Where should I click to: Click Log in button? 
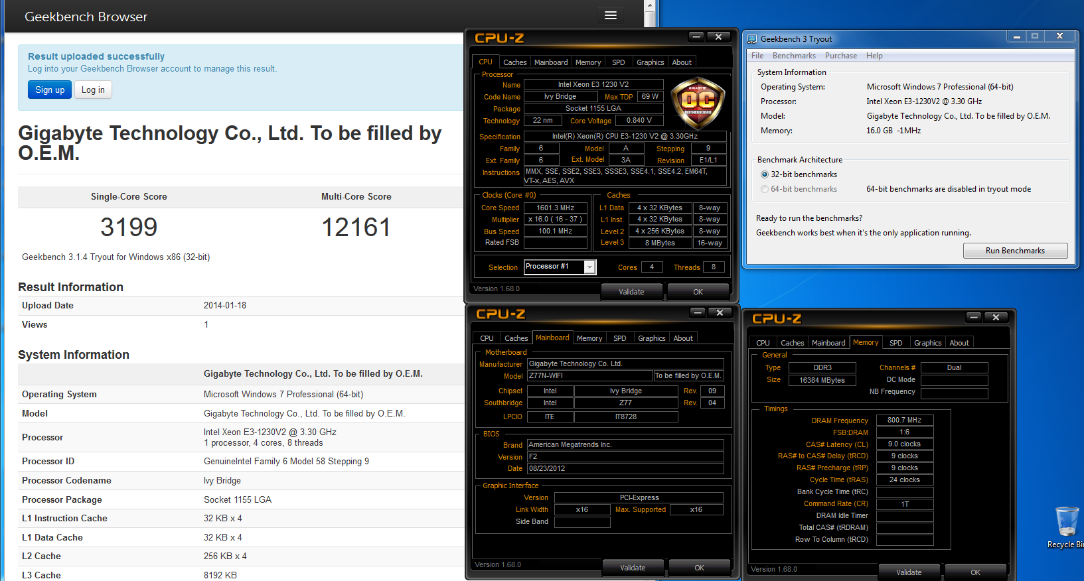pos(93,90)
